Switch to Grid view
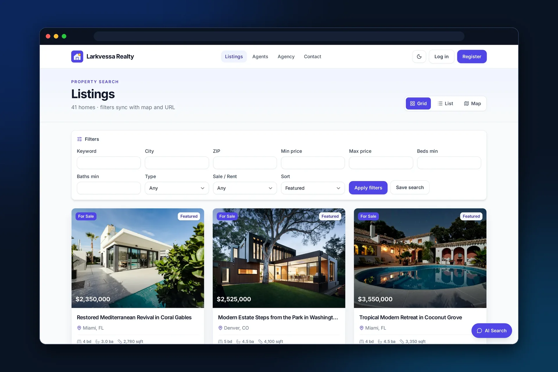 (x=418, y=103)
